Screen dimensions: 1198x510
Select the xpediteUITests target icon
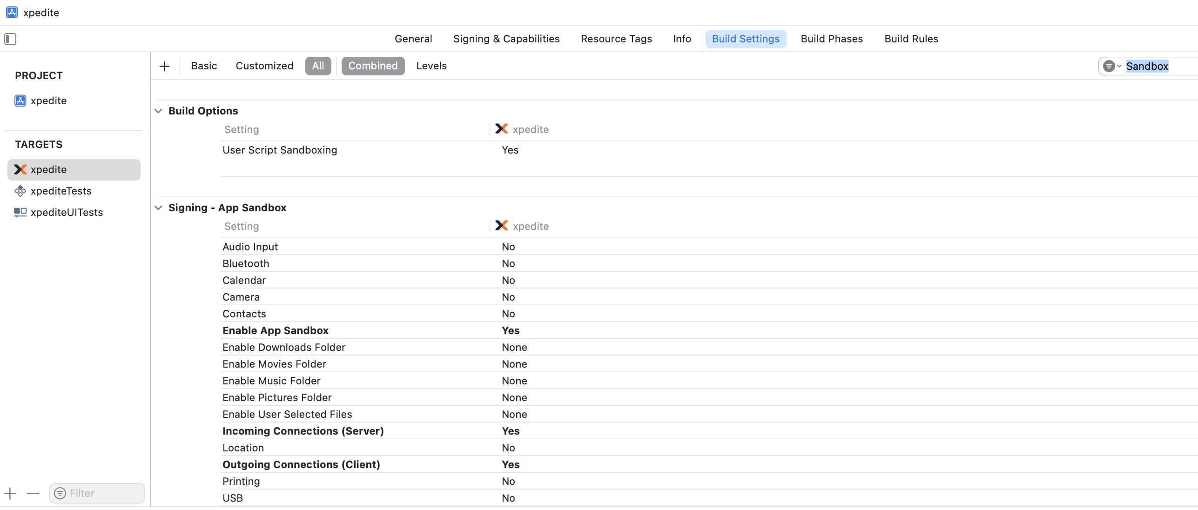(x=20, y=213)
